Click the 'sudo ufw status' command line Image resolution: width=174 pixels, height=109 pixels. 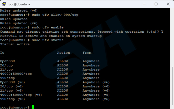pos(32,40)
